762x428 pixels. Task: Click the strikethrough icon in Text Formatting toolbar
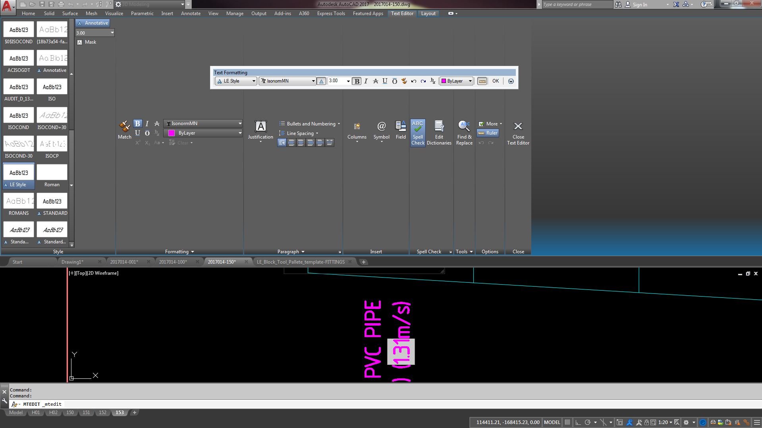click(375, 81)
